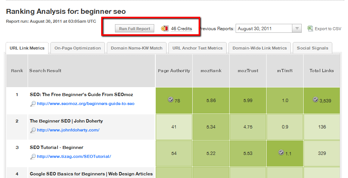Click the mozRank value 5.86
The height and width of the screenshot is (178, 348).
point(211,101)
